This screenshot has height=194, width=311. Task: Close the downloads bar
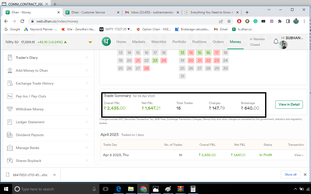[305, 175]
